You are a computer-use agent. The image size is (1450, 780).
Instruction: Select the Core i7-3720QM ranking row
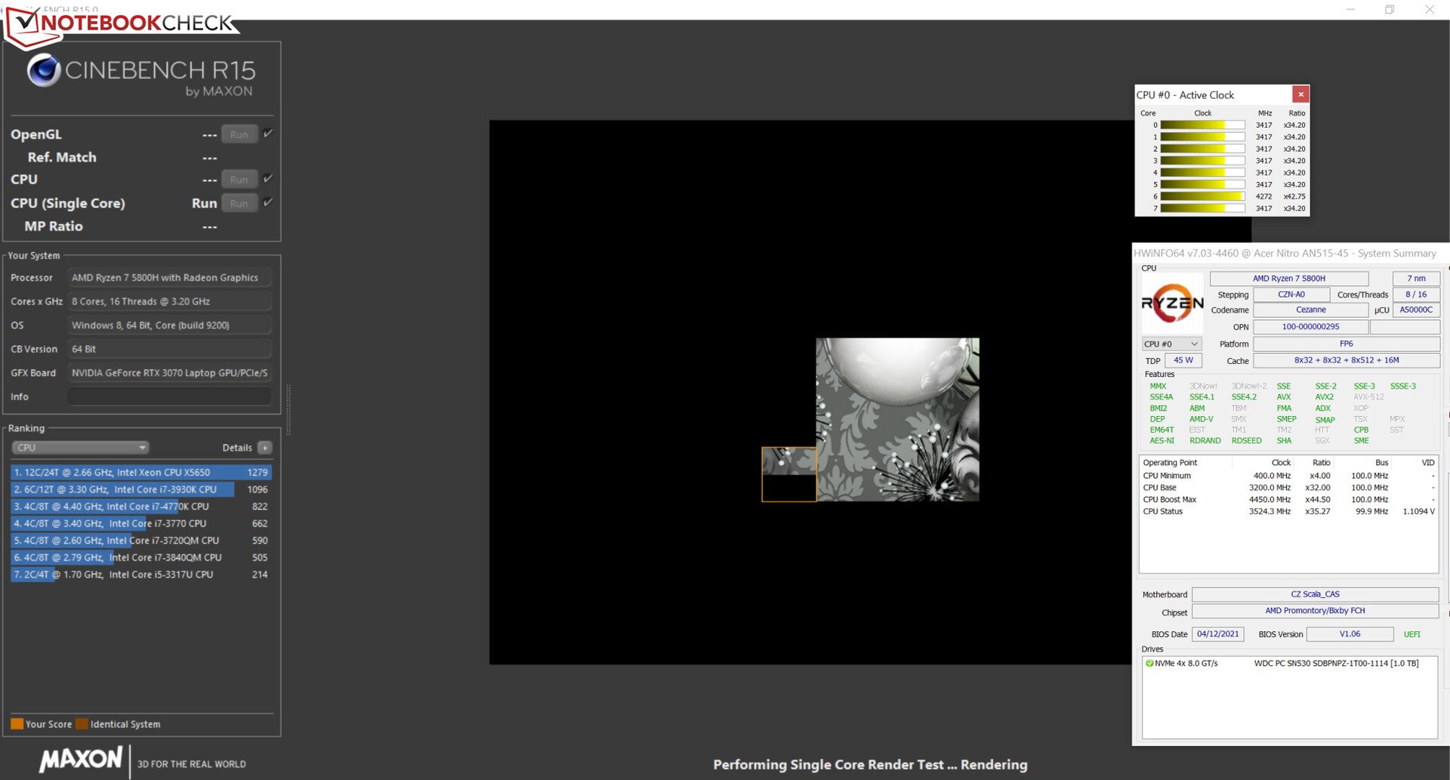click(141, 541)
